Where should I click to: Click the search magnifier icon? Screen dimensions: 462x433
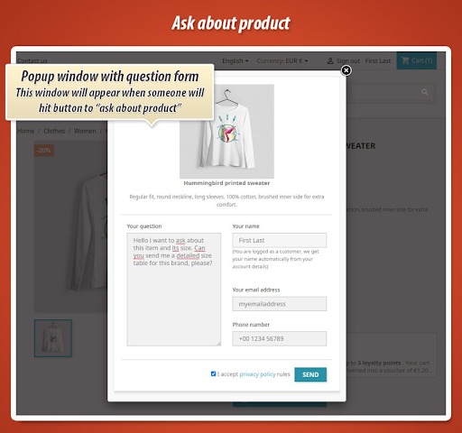[x=425, y=92]
